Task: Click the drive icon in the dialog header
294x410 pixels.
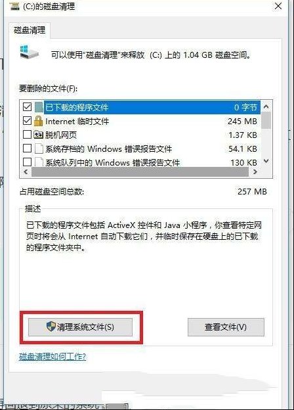Action: point(30,52)
